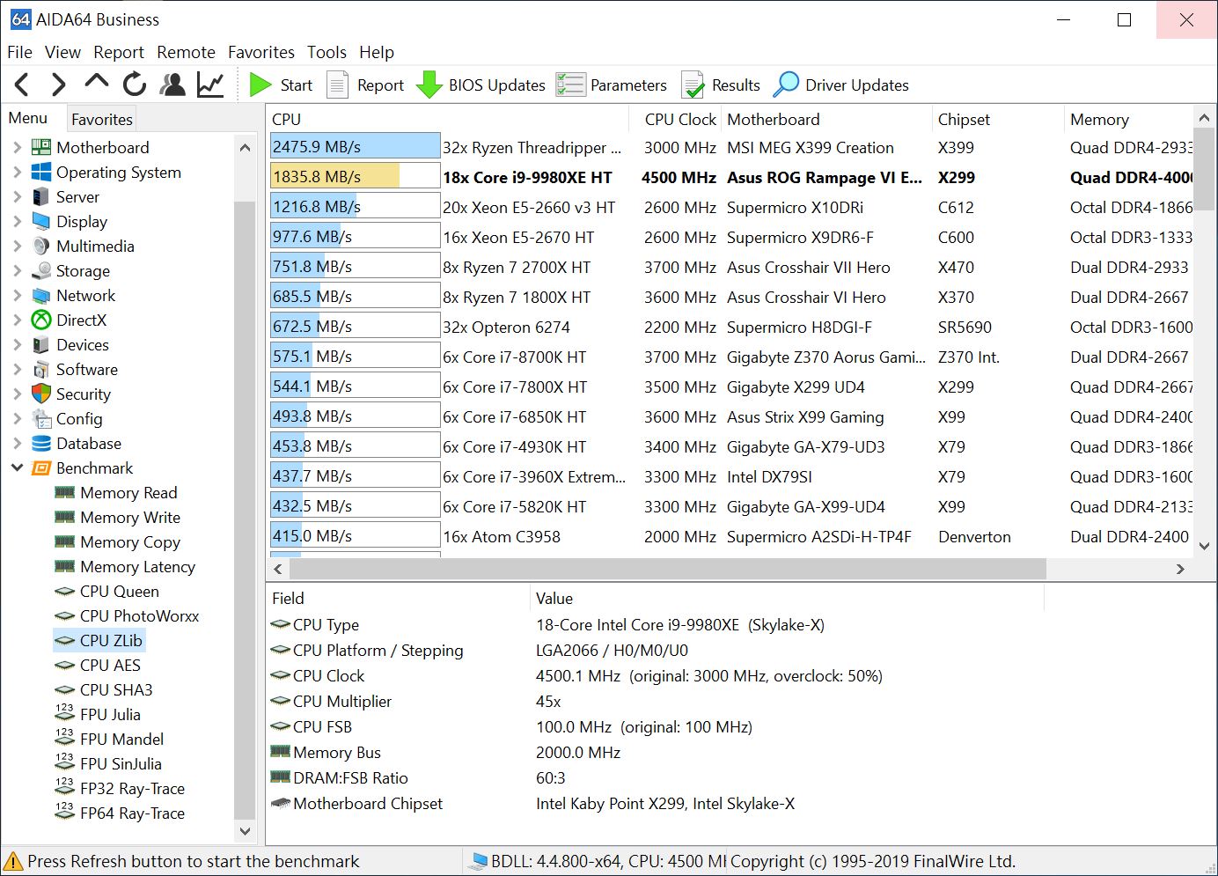Viewport: 1218px width, 876px height.
Task: Select the Storage drive icon
Action: pyautogui.click(x=41, y=270)
